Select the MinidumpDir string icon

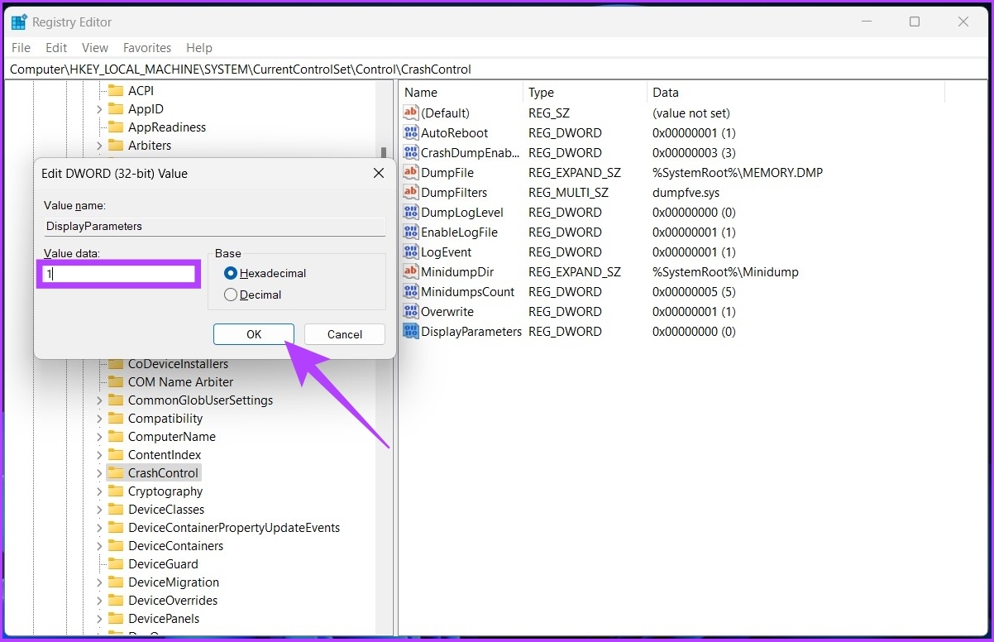[411, 272]
